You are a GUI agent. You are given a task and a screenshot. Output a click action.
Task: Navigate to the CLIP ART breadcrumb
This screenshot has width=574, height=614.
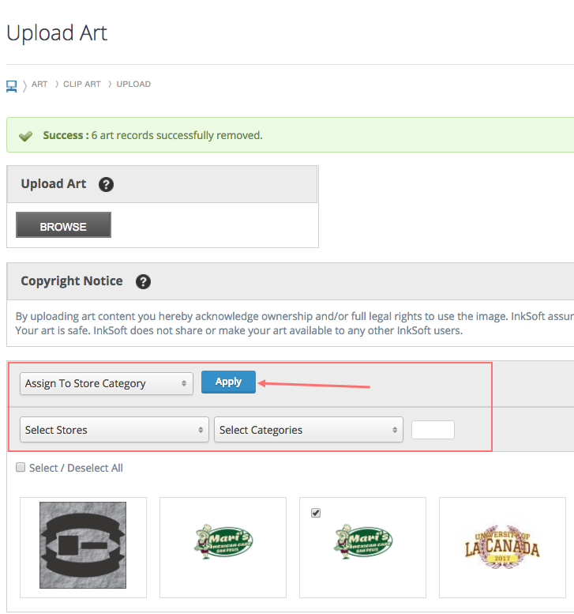point(82,85)
